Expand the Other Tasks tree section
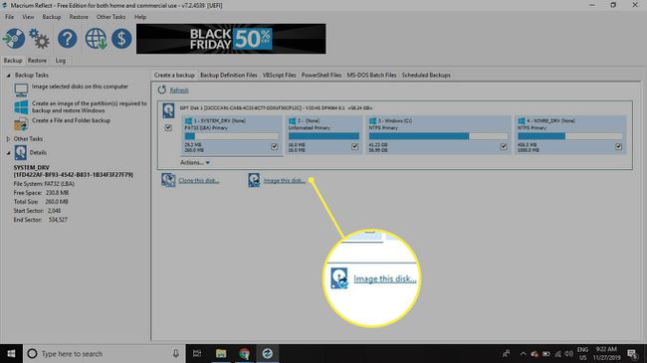The height and width of the screenshot is (363, 647). pyautogui.click(x=8, y=139)
